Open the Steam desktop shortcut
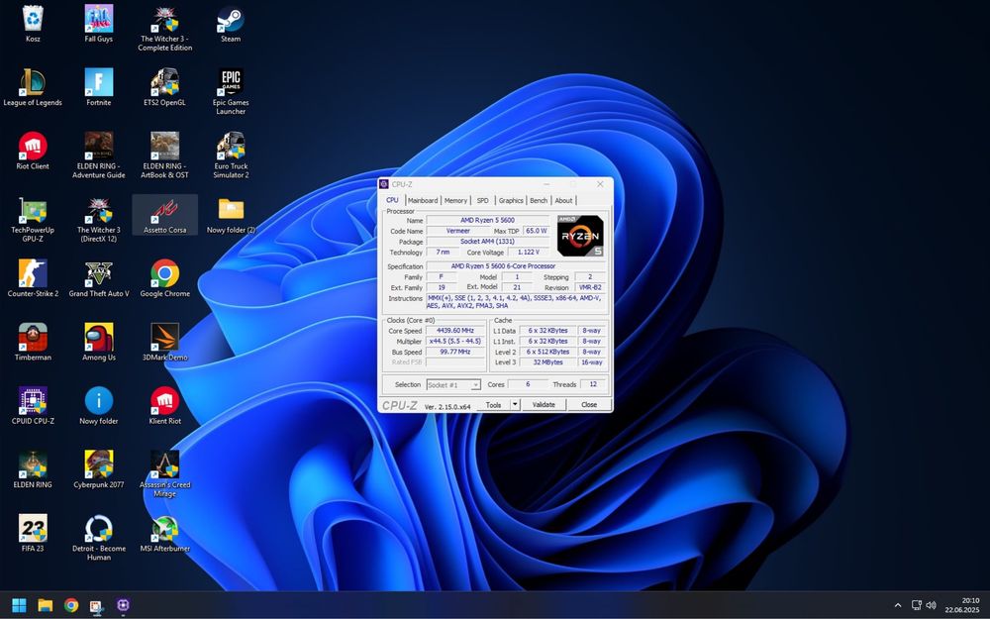 tap(231, 24)
